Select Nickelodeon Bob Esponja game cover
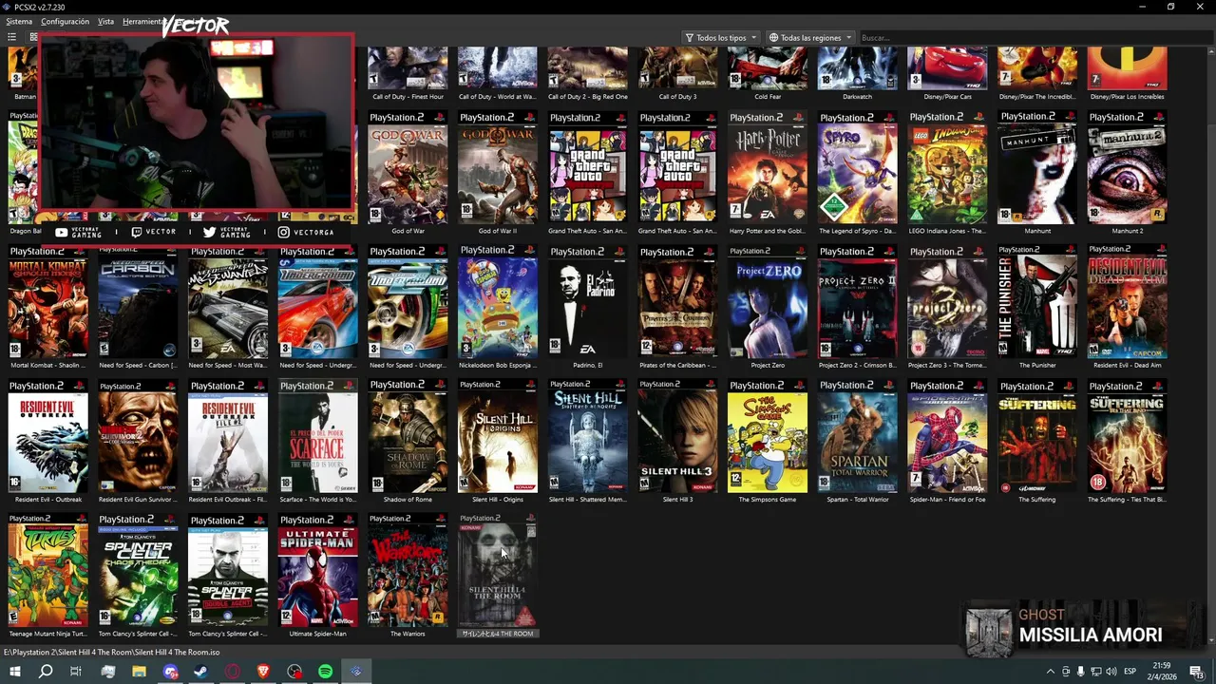Screen dimensions: 1216x684 [x=498, y=302]
